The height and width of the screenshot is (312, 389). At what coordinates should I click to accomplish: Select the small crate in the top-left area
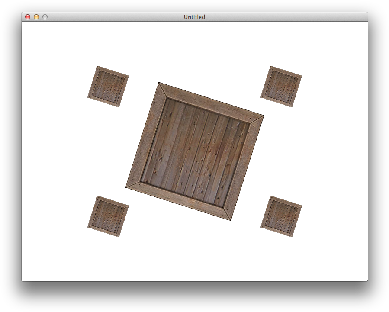[x=108, y=86]
